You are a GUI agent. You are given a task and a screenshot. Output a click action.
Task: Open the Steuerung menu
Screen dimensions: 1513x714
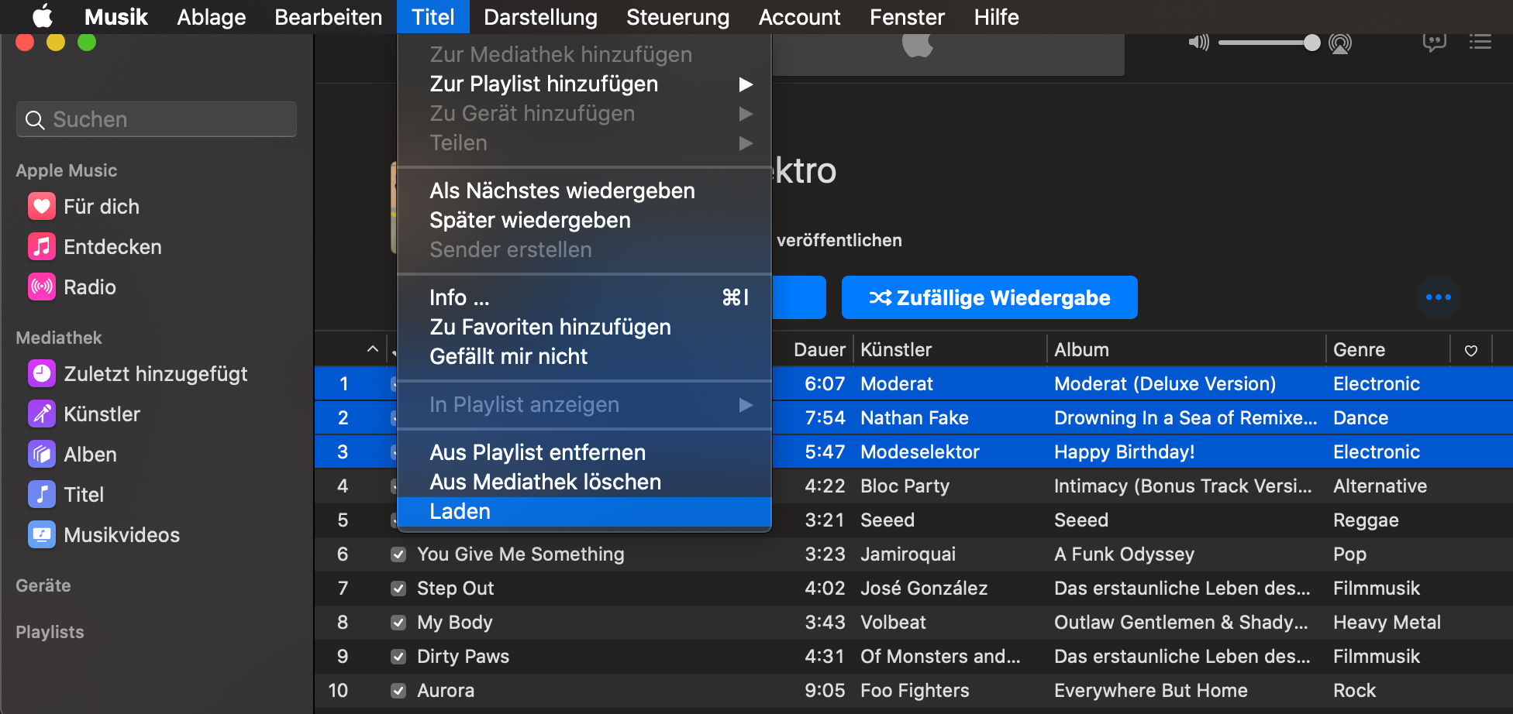click(678, 17)
